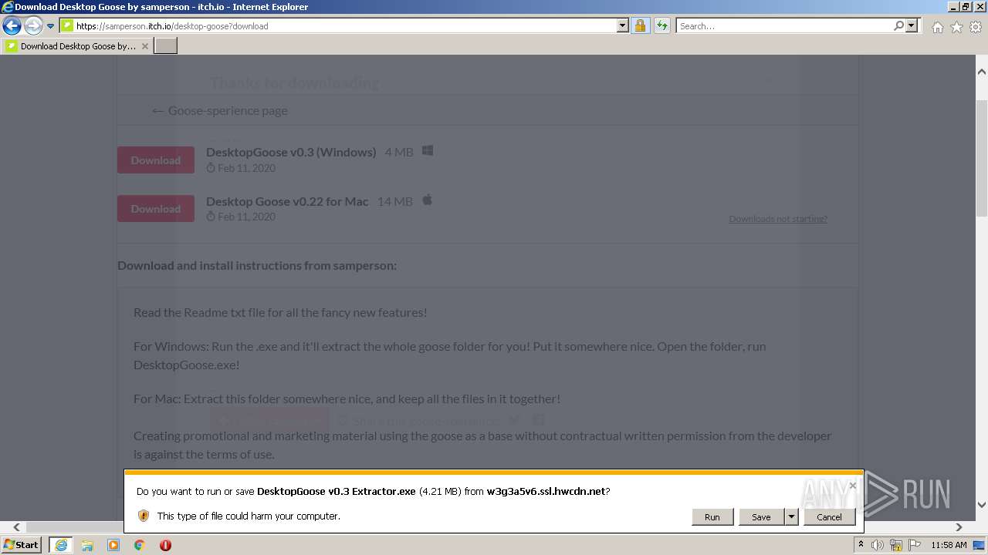This screenshot has width=988, height=555.
Task: Click Save in the download prompt
Action: click(761, 517)
